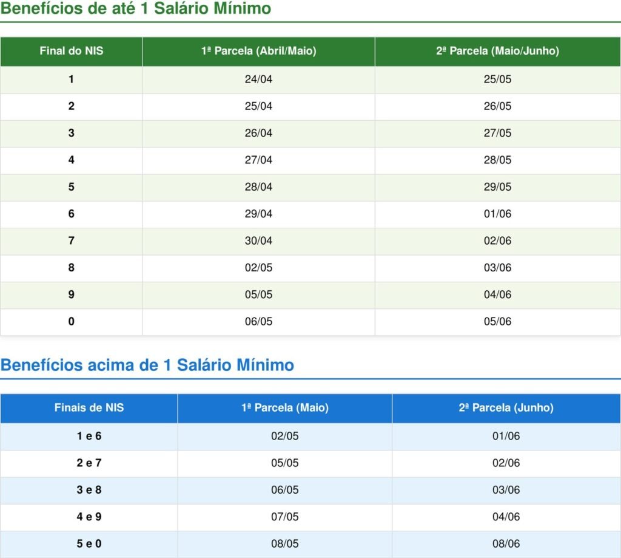
Task: Select the 'Finais de NIS' column header
Action: [x=89, y=408]
